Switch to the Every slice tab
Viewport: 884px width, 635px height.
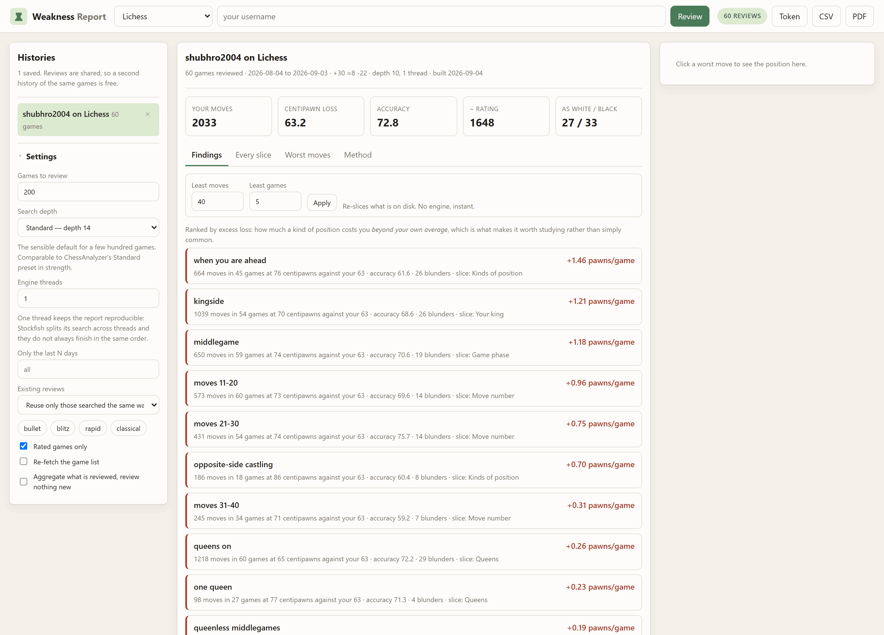(253, 155)
